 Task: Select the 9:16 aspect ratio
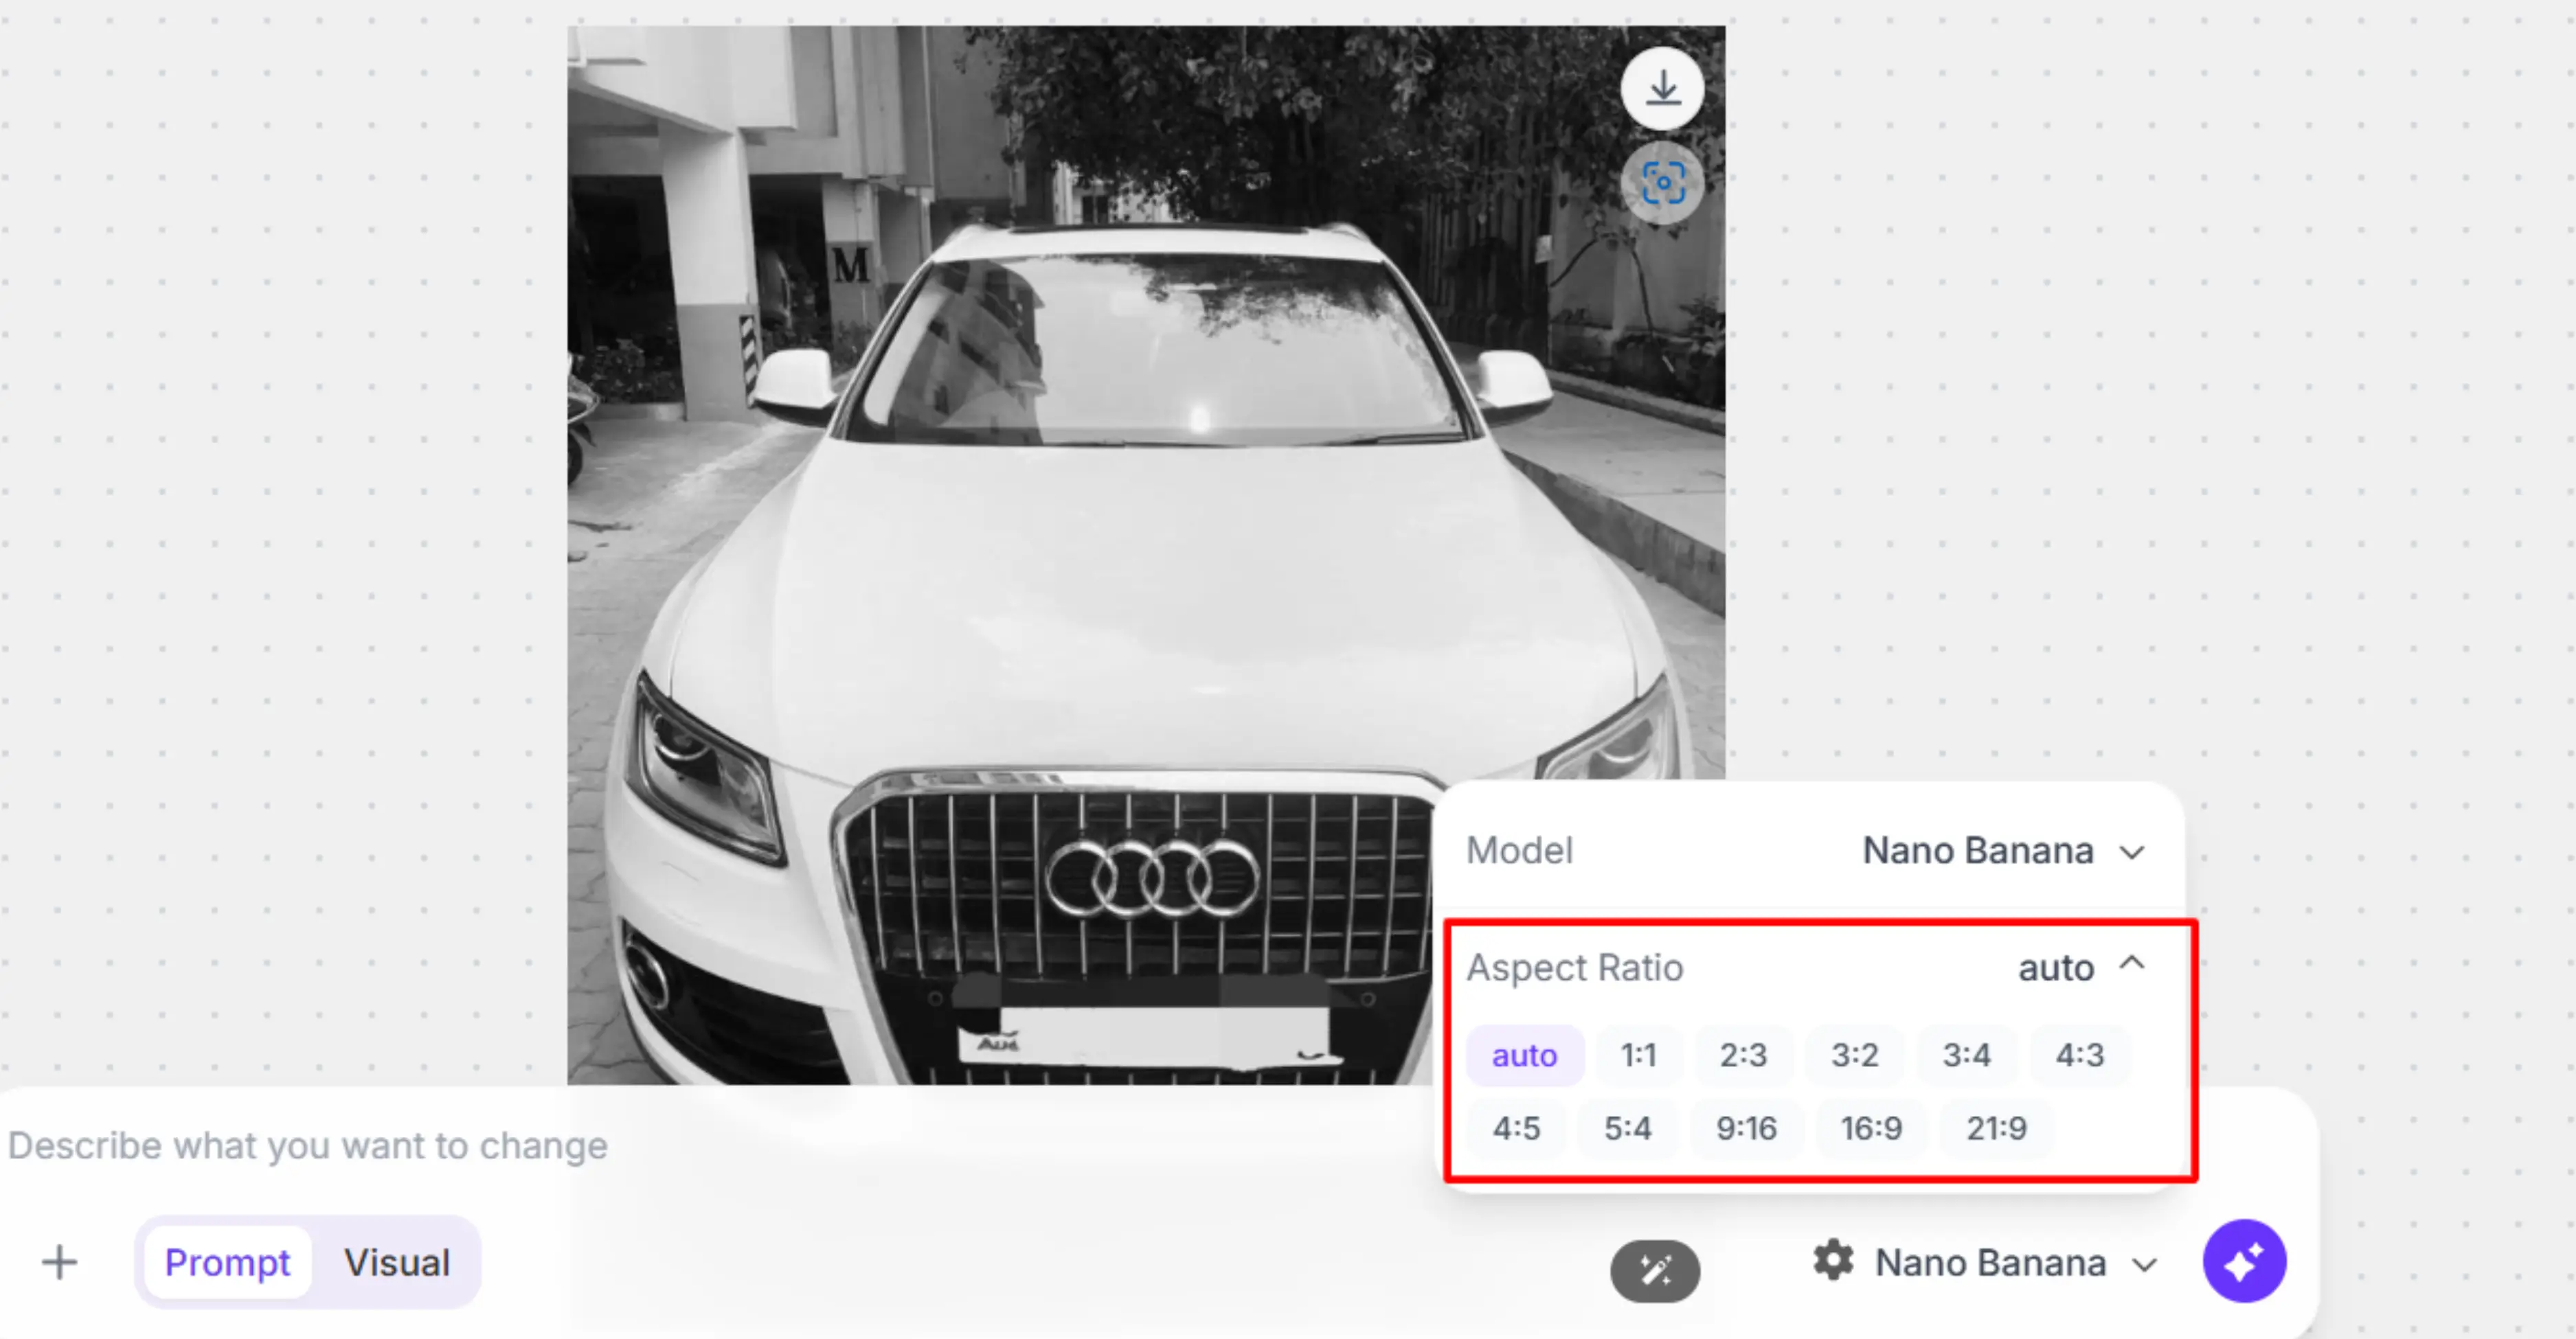(x=1747, y=1129)
